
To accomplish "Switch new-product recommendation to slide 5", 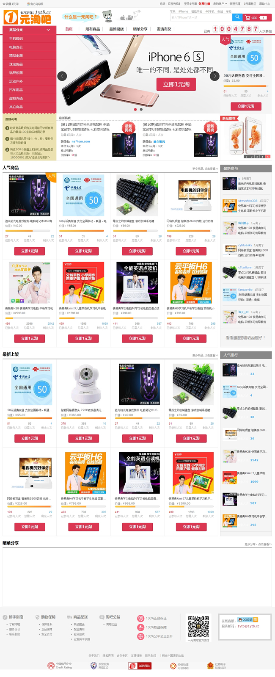I will pyautogui.click(x=268, y=157).
